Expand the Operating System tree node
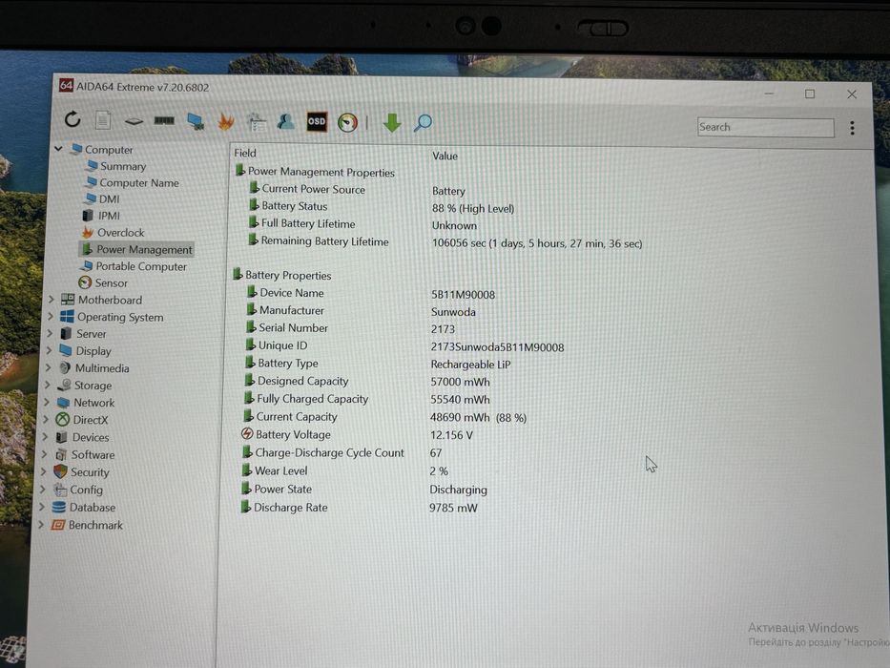 50,316
